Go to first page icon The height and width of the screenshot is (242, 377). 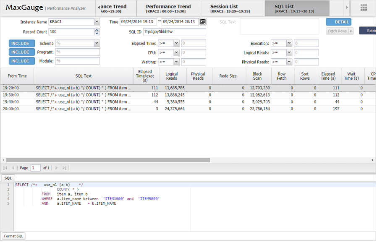pos(5,168)
